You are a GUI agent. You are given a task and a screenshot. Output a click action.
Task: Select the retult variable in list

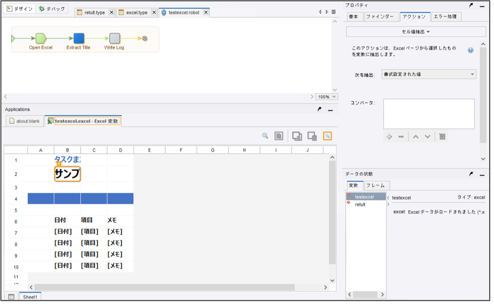click(360, 205)
